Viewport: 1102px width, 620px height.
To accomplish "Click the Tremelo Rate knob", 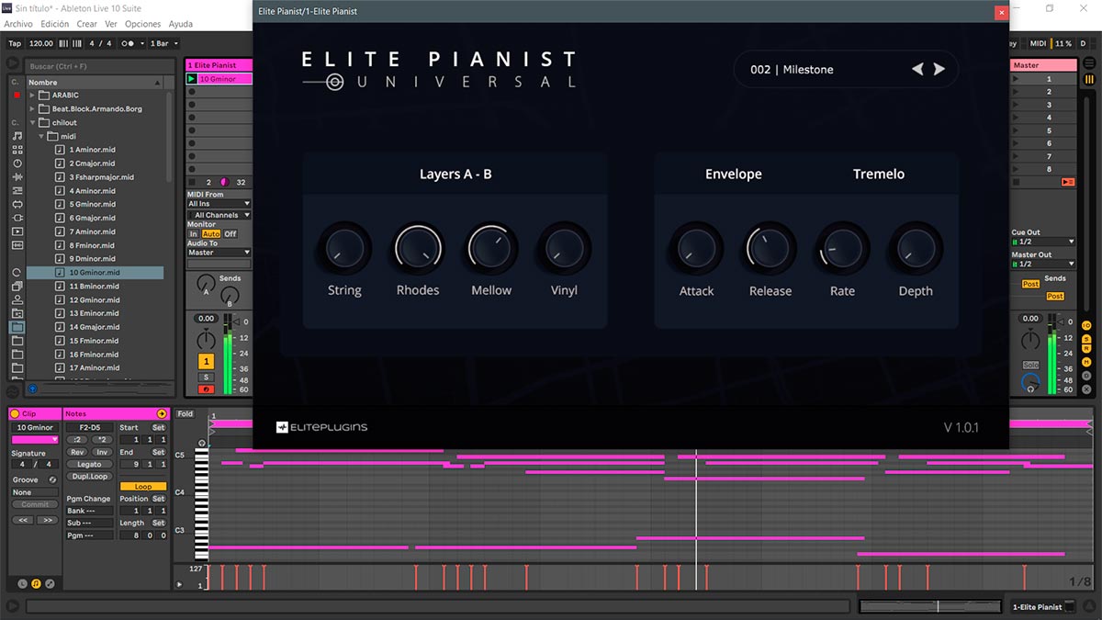I will point(842,248).
